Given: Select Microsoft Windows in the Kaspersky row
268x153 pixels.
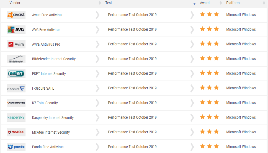Looking at the screenshot, I should (241, 118).
